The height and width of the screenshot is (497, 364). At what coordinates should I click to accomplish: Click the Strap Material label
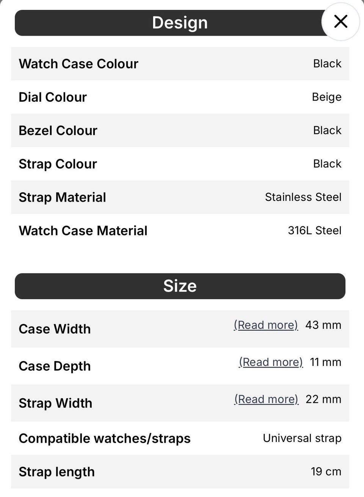62,197
